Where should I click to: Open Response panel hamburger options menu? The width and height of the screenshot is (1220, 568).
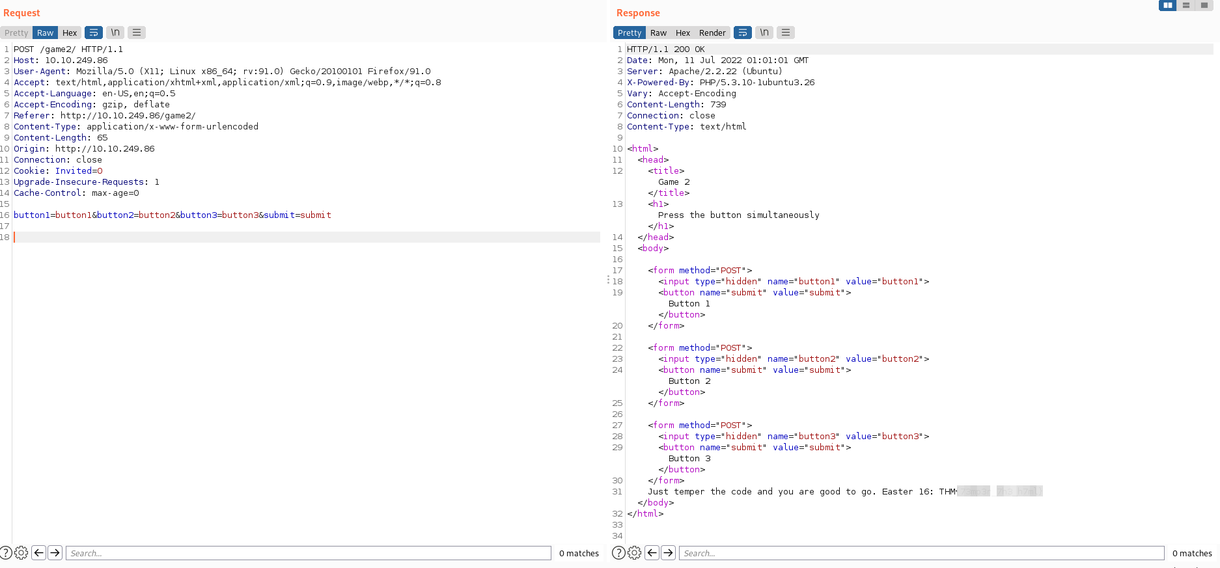pyautogui.click(x=786, y=33)
